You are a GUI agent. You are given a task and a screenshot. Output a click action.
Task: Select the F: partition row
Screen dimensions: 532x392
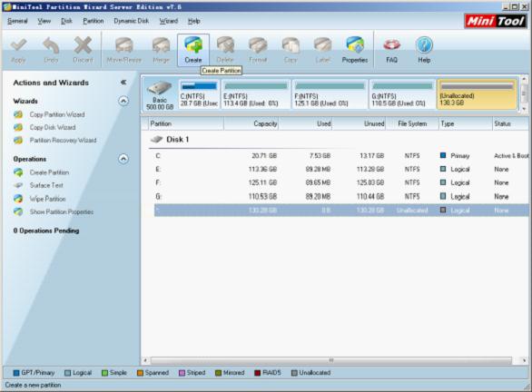pos(341,182)
